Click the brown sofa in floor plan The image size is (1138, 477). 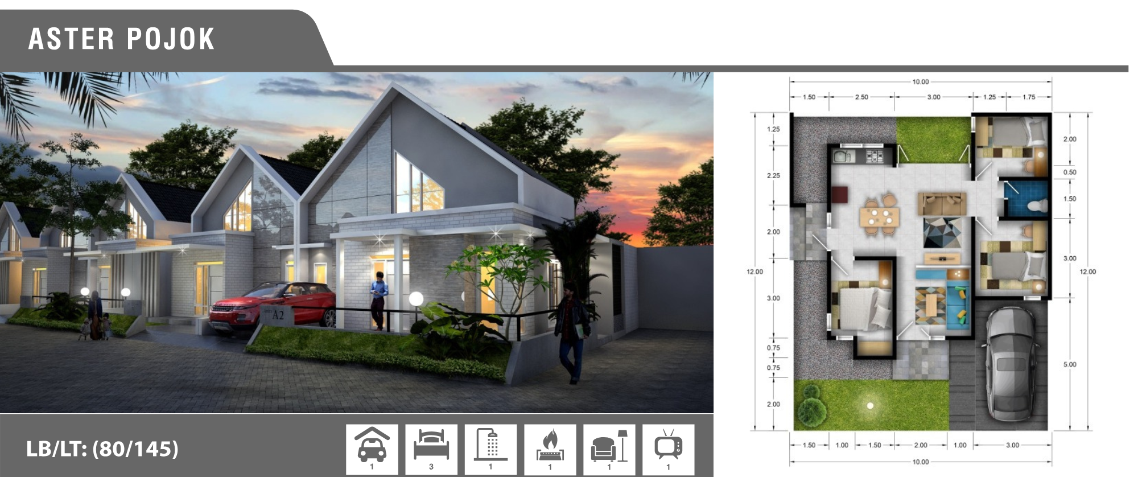pos(942,204)
